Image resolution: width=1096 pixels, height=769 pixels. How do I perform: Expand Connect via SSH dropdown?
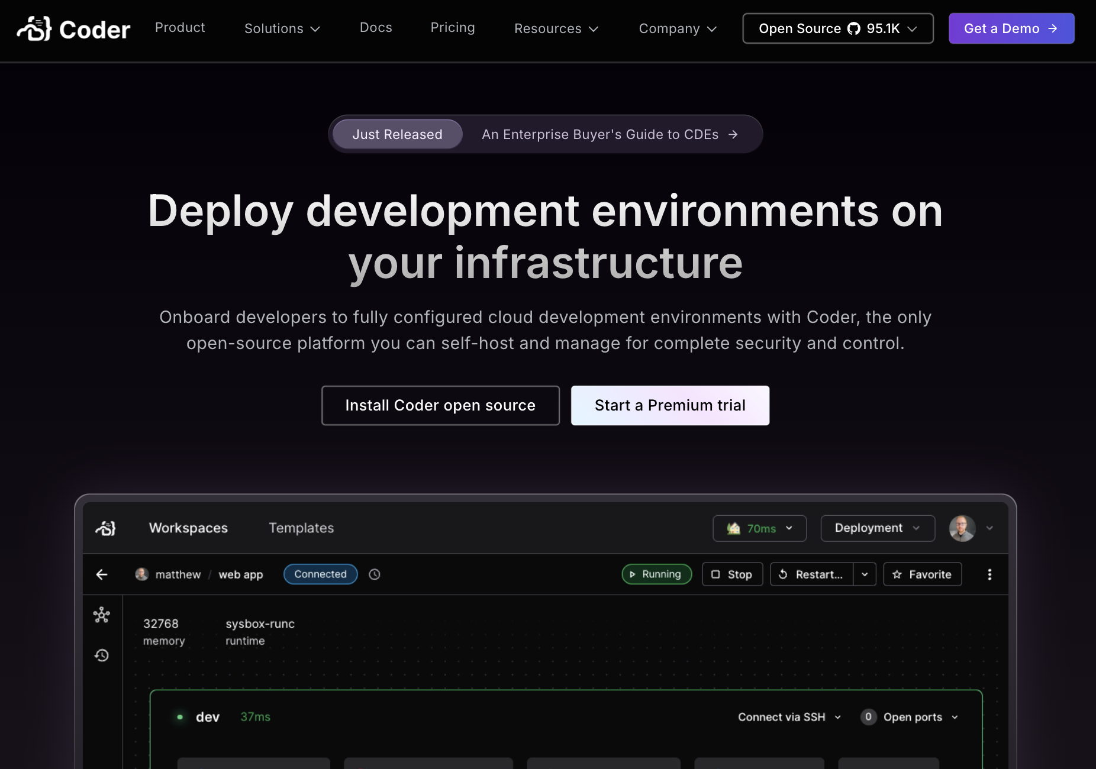click(x=789, y=717)
